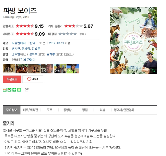
Task: Click the red 다운로드 button
Action: click(x=12, y=79)
